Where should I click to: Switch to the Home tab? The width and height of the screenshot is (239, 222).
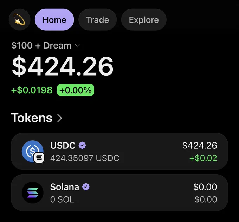click(54, 20)
